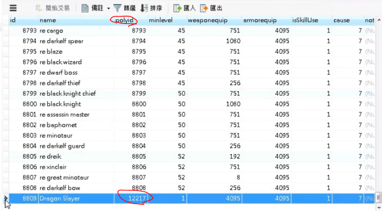Image resolution: width=382 pixels, height=211 pixels.
Task: Click the row header of the 8793 row
Action: [x=6, y=31]
